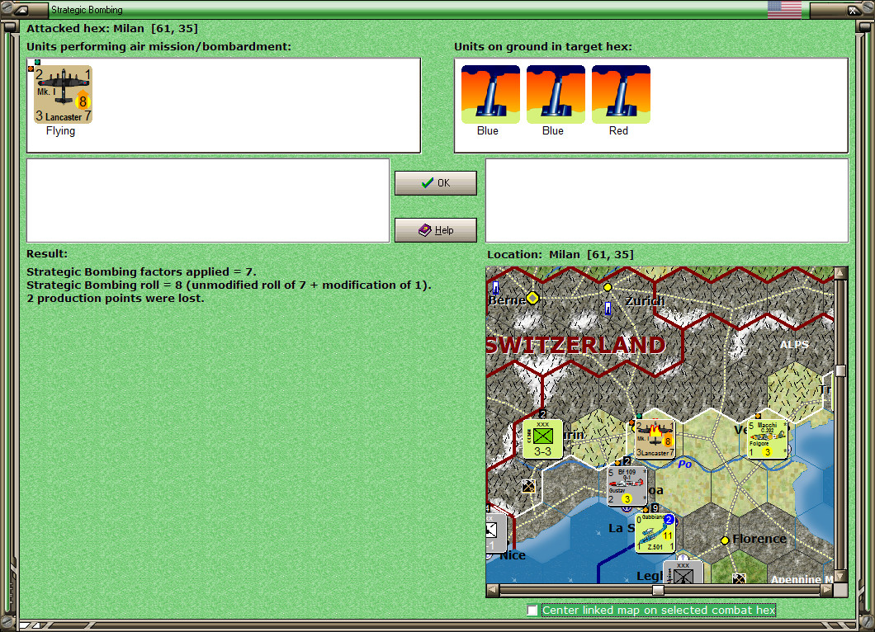Click the map scroll right arrow
This screenshot has height=632, width=875.
pos(827,590)
